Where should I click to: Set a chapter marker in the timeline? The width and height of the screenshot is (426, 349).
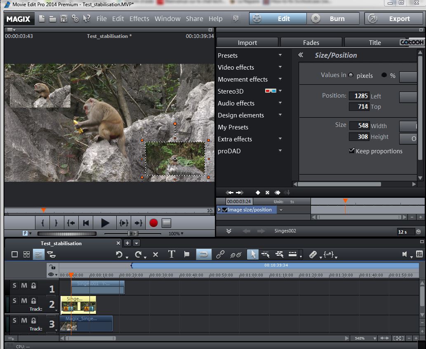(x=187, y=254)
